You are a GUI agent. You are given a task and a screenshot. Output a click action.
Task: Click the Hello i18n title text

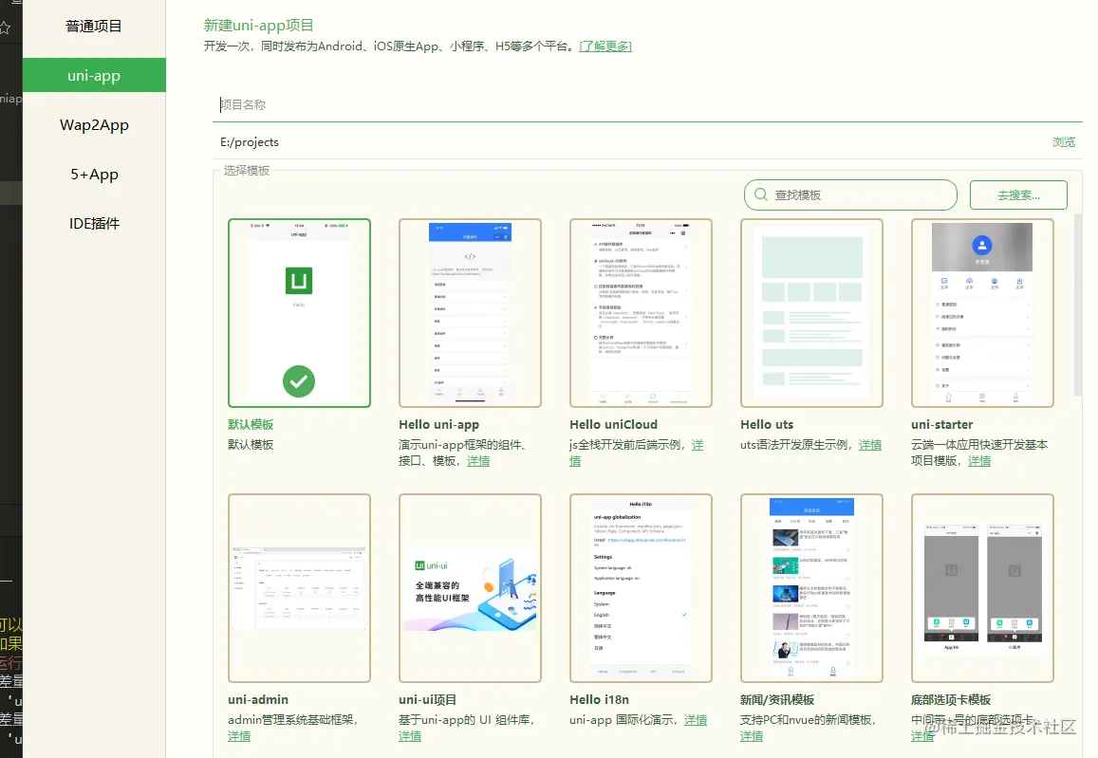[x=600, y=700]
